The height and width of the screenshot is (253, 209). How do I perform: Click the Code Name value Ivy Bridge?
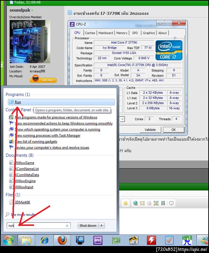click(109, 48)
